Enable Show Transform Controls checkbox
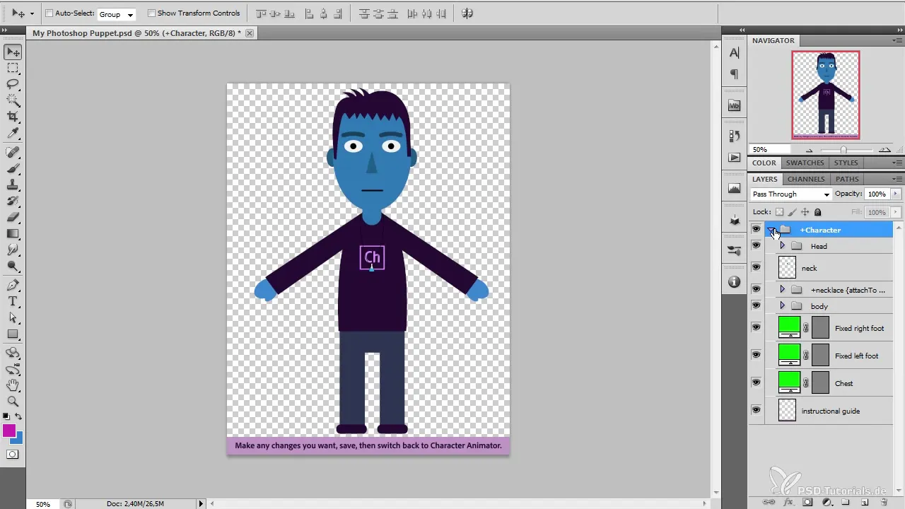 151,13
